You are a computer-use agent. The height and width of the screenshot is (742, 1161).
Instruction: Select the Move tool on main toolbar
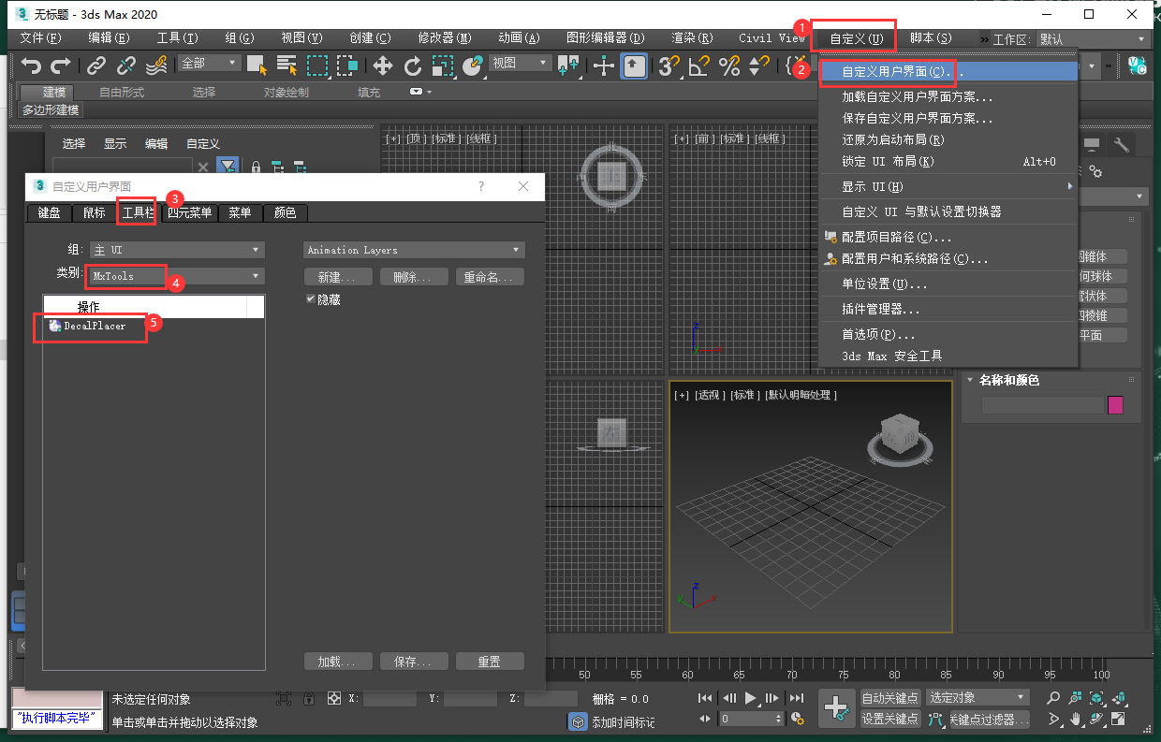coord(382,66)
